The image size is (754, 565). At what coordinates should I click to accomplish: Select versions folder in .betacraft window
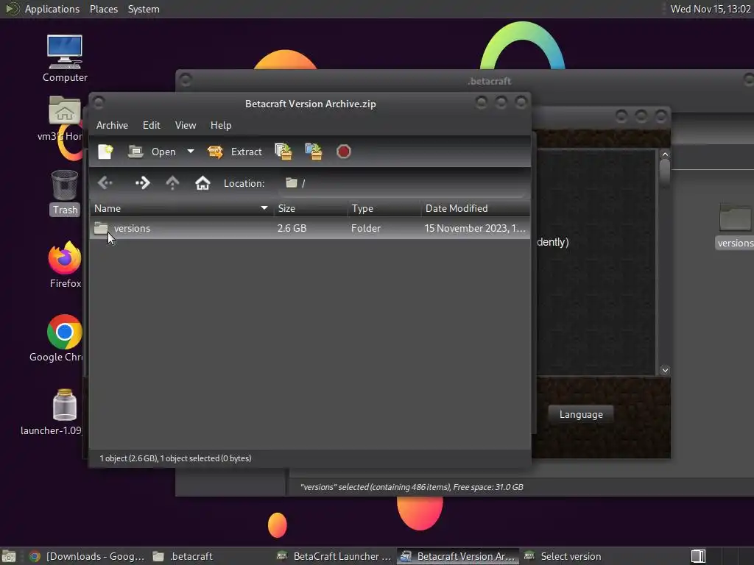[x=735, y=227]
